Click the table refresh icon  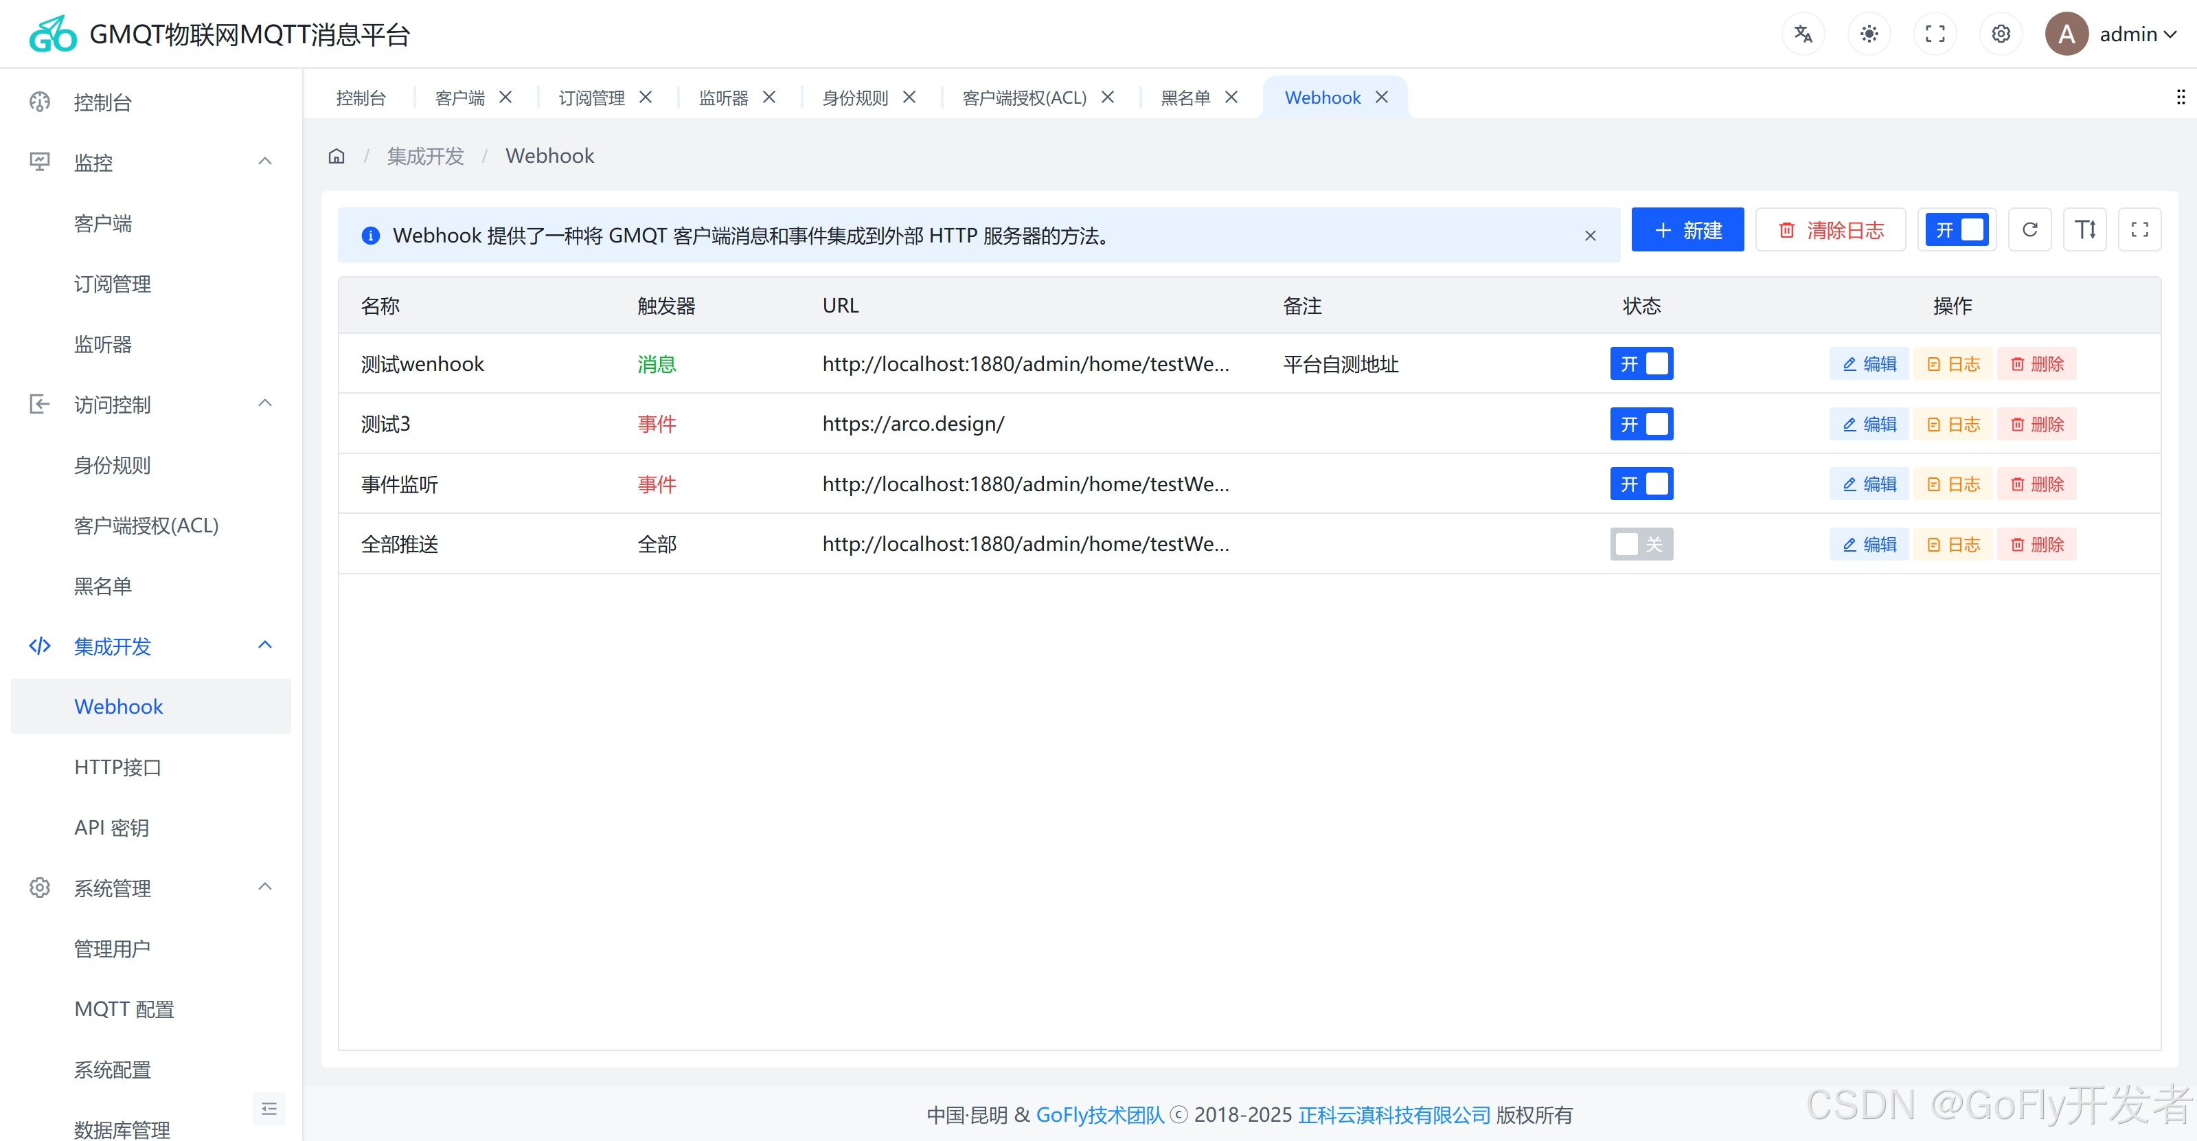2029,229
